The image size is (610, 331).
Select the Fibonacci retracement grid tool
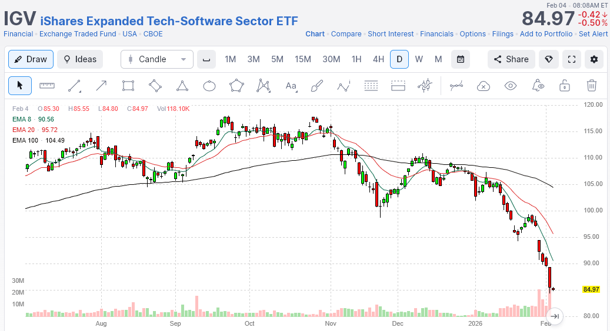point(371,86)
